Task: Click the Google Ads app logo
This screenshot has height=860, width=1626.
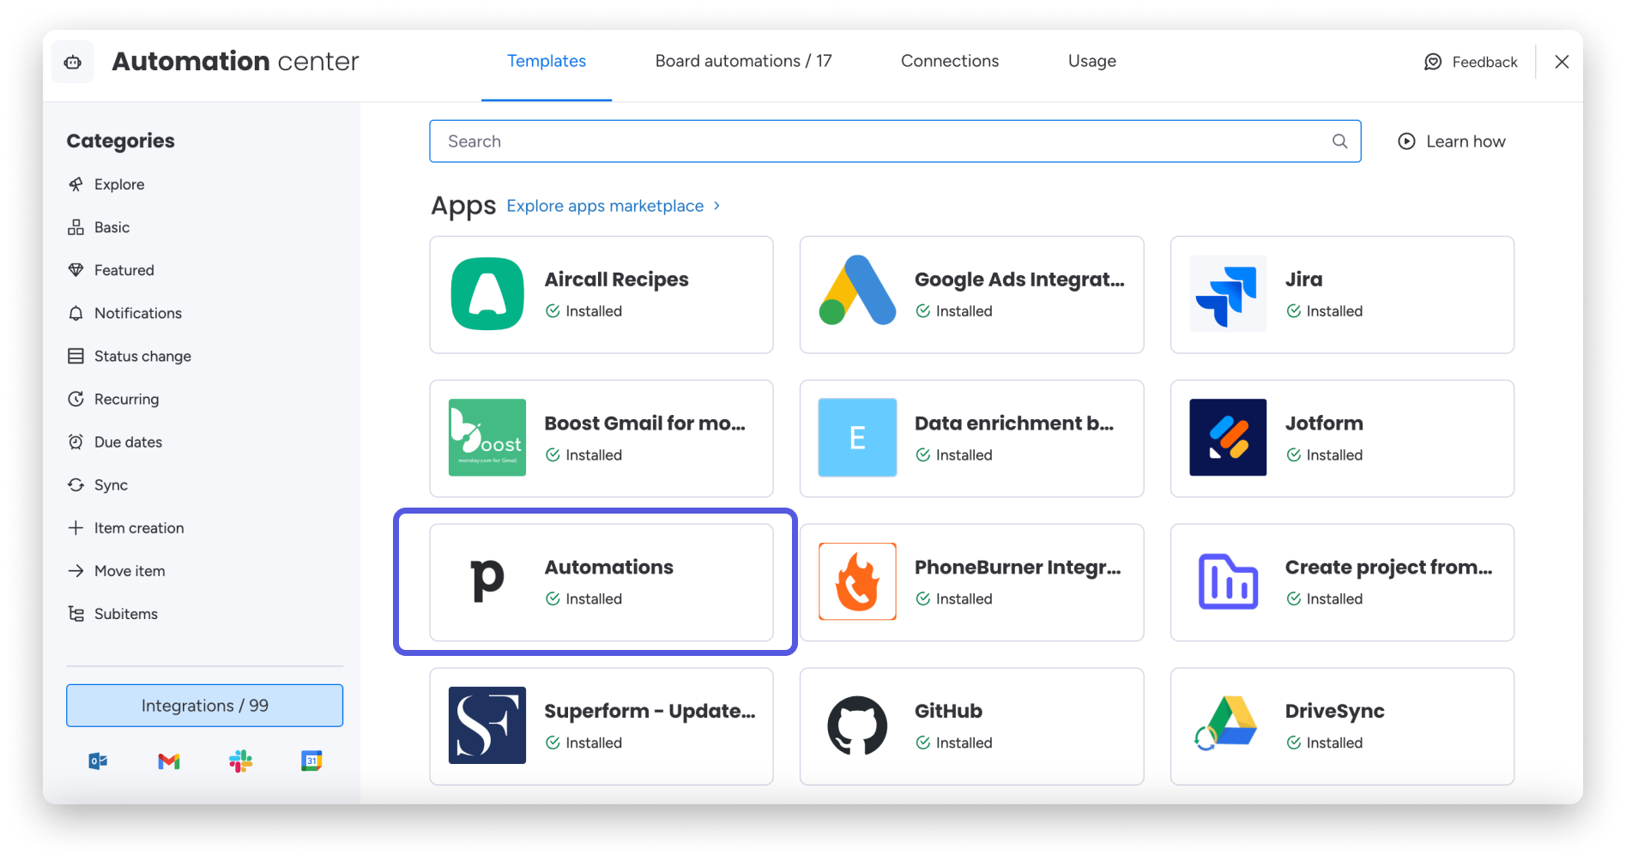Action: coord(857,291)
